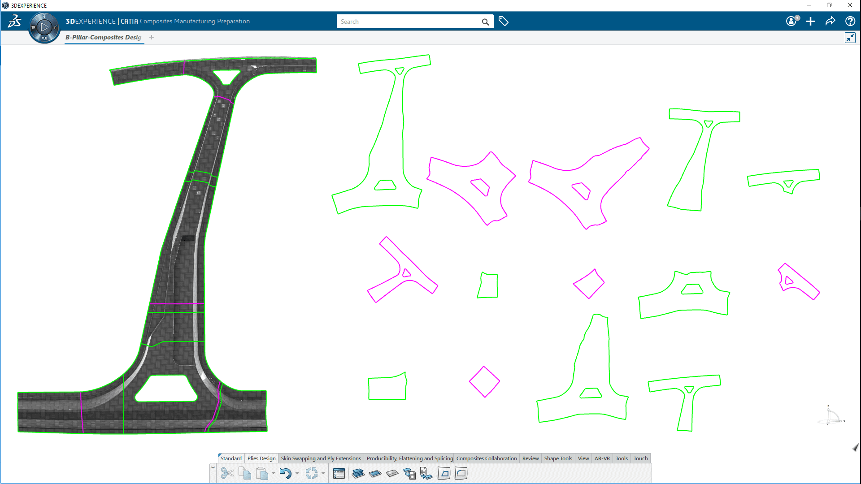Click the search input field

[410, 21]
